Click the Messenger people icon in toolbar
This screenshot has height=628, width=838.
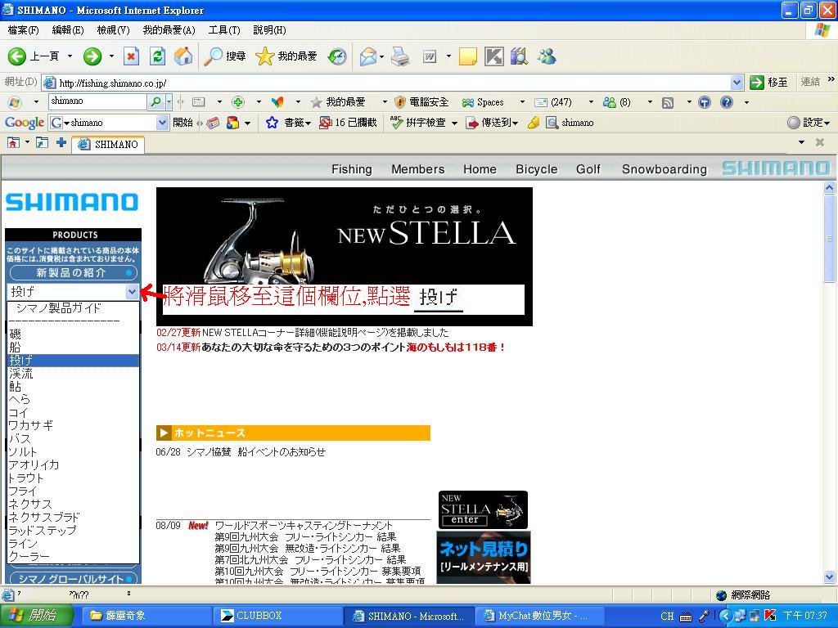(x=547, y=56)
